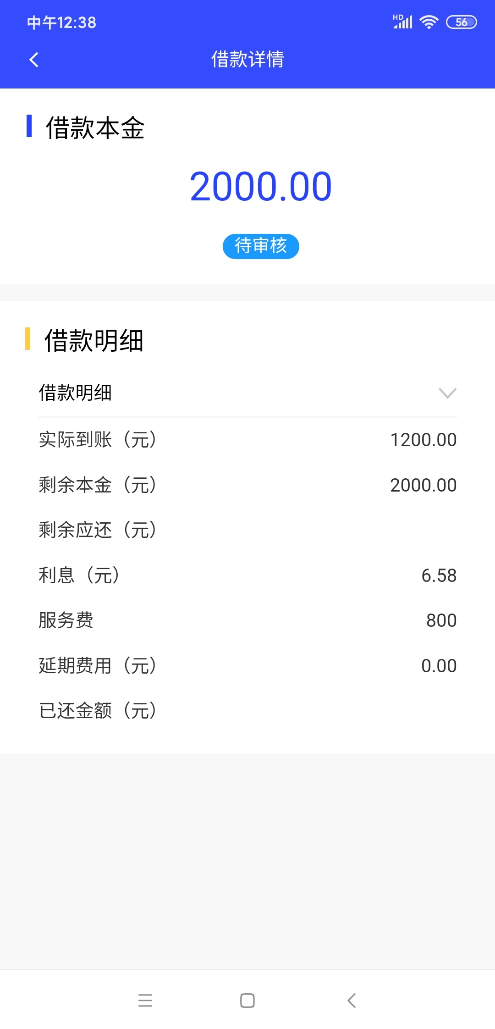The width and height of the screenshot is (495, 1029).
Task: Tap the battery indicator showing 56
Action: pos(462,22)
